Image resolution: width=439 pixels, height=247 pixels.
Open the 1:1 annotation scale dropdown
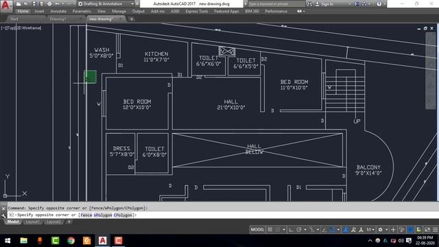[370, 230]
